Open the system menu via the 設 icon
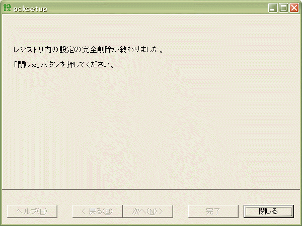 (8, 8)
